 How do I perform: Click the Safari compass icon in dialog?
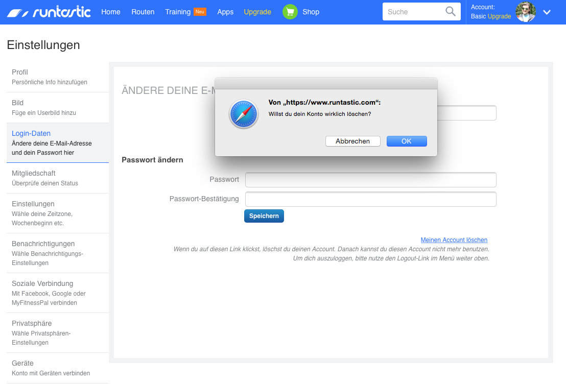pos(244,114)
